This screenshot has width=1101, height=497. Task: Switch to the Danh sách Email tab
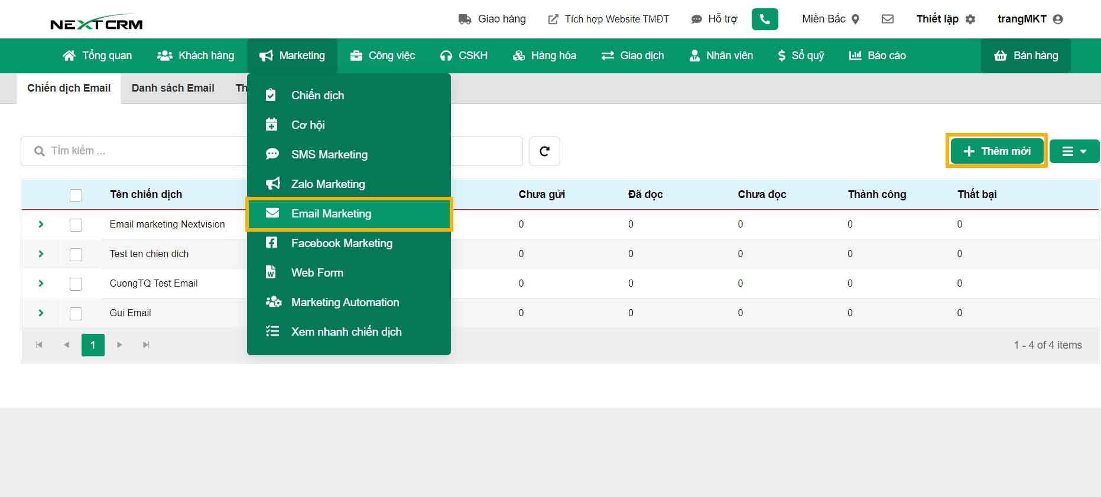[173, 88]
